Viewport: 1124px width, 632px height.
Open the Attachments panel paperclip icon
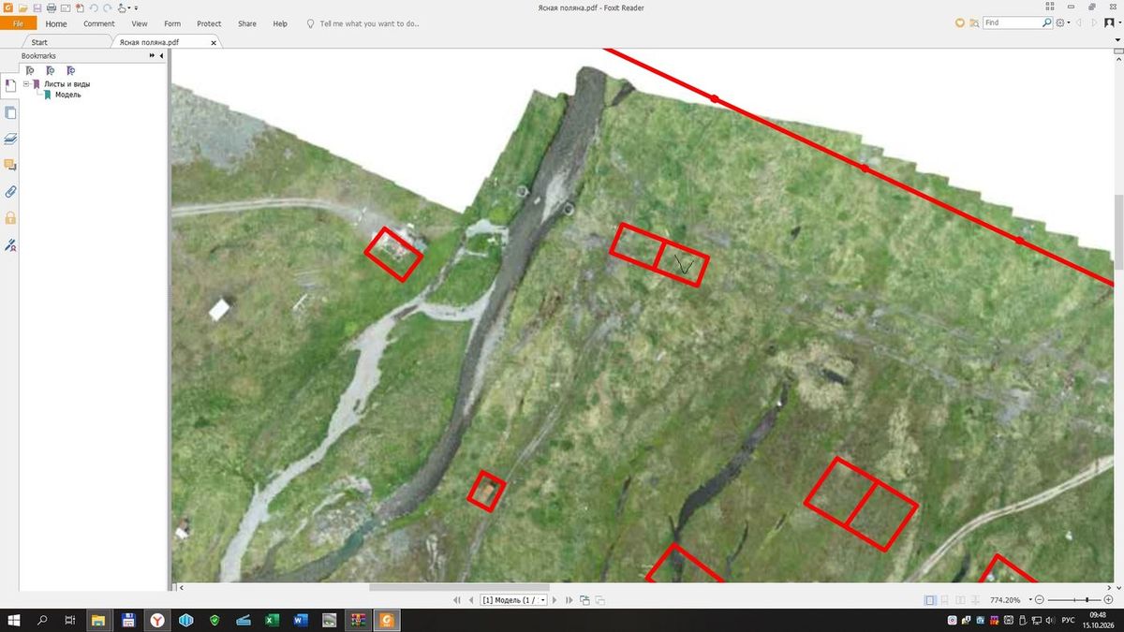(x=10, y=192)
